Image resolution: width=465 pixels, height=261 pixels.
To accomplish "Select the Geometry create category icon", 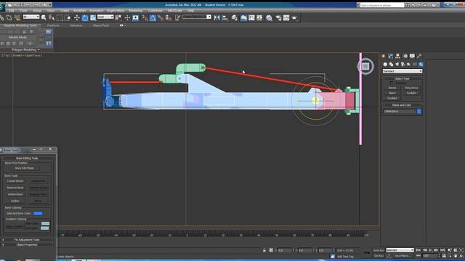I will [385, 64].
